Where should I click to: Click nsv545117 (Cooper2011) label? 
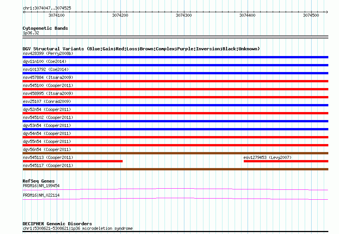pos(48,165)
